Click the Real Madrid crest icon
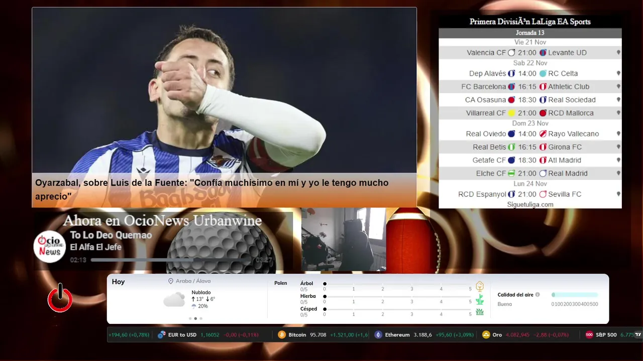The width and height of the screenshot is (643, 361). [x=543, y=173]
